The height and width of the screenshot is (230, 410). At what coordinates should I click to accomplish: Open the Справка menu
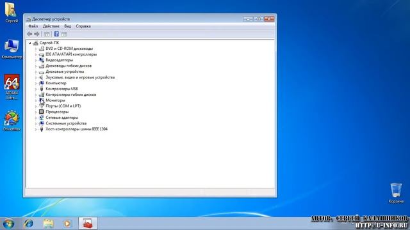(83, 26)
